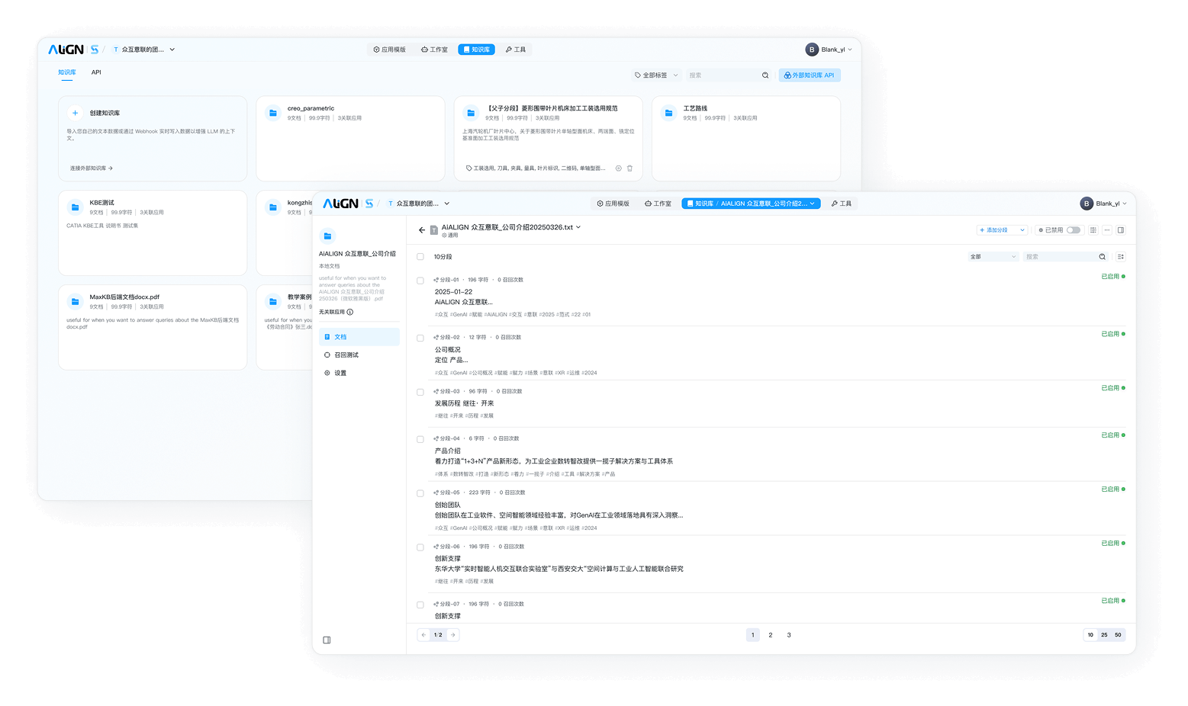
Task: Click the filter sliders icon beside 已禁用
Action: (x=1093, y=230)
